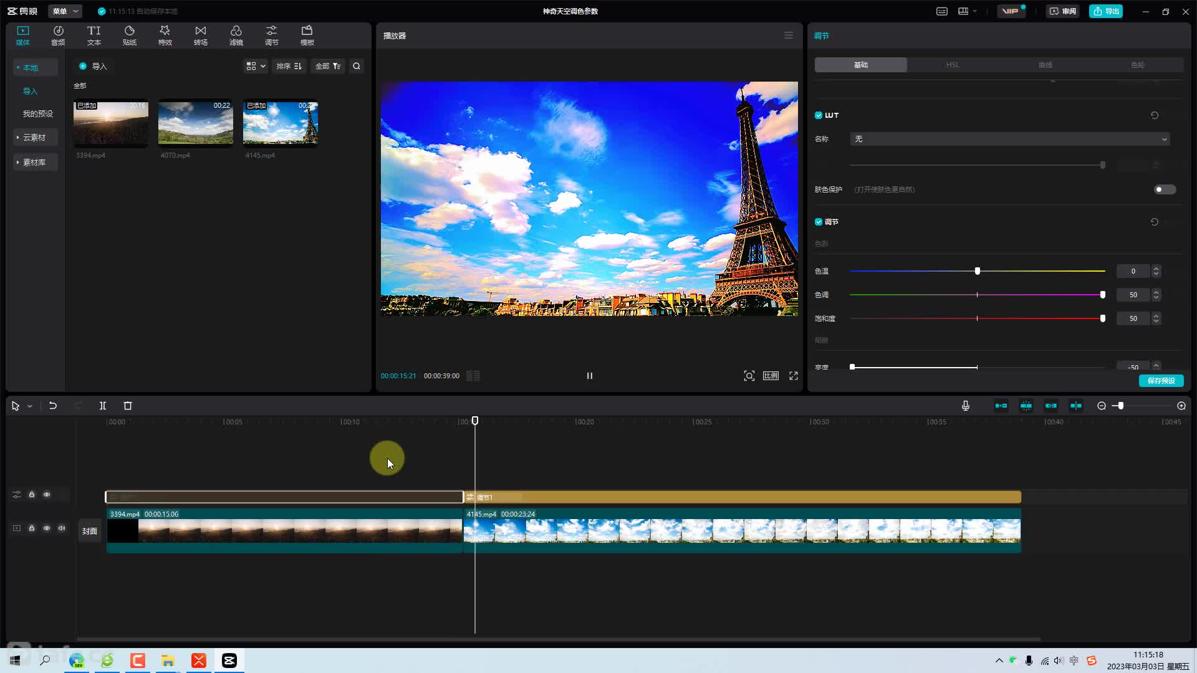Viewport: 1197px width, 673px height.
Task: Select the 3394.mp4 thumbnail
Action: [x=111, y=123]
